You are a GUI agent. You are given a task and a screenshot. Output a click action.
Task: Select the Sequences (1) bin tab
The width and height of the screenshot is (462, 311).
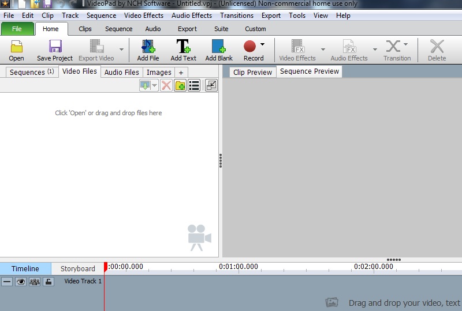click(32, 72)
